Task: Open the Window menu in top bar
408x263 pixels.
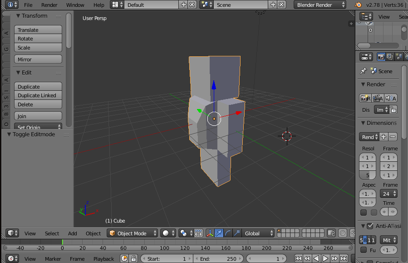Action: (x=75, y=5)
